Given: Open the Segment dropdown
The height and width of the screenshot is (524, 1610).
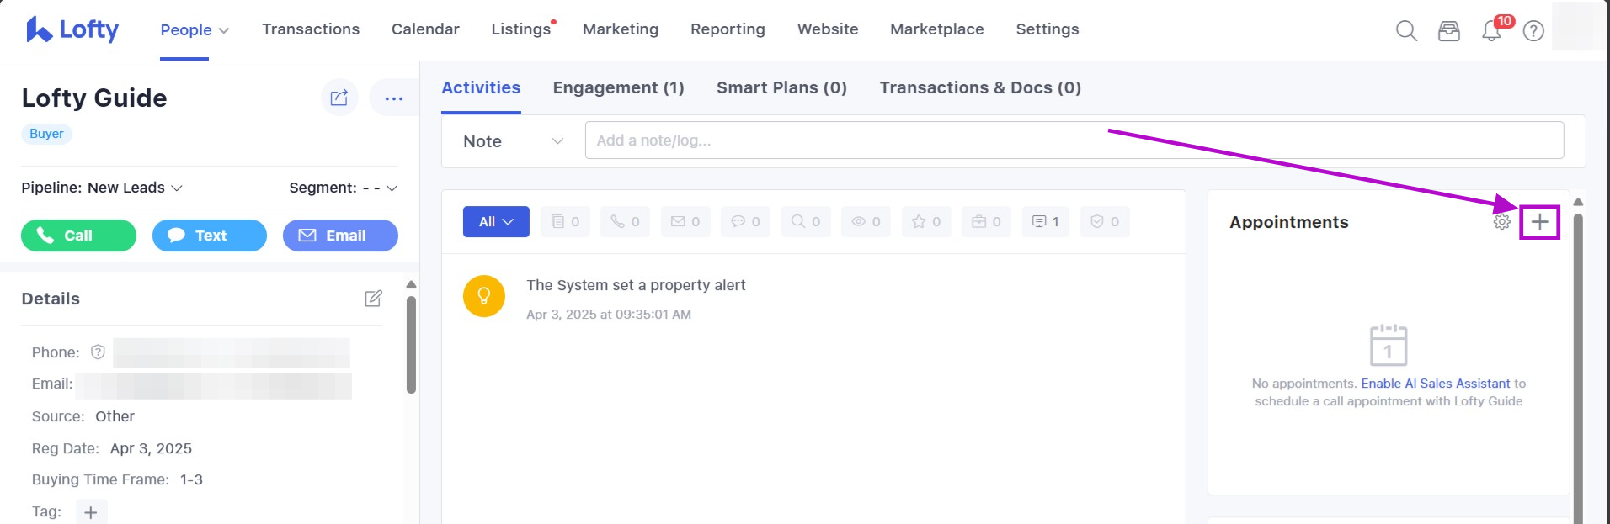Looking at the screenshot, I should (343, 188).
